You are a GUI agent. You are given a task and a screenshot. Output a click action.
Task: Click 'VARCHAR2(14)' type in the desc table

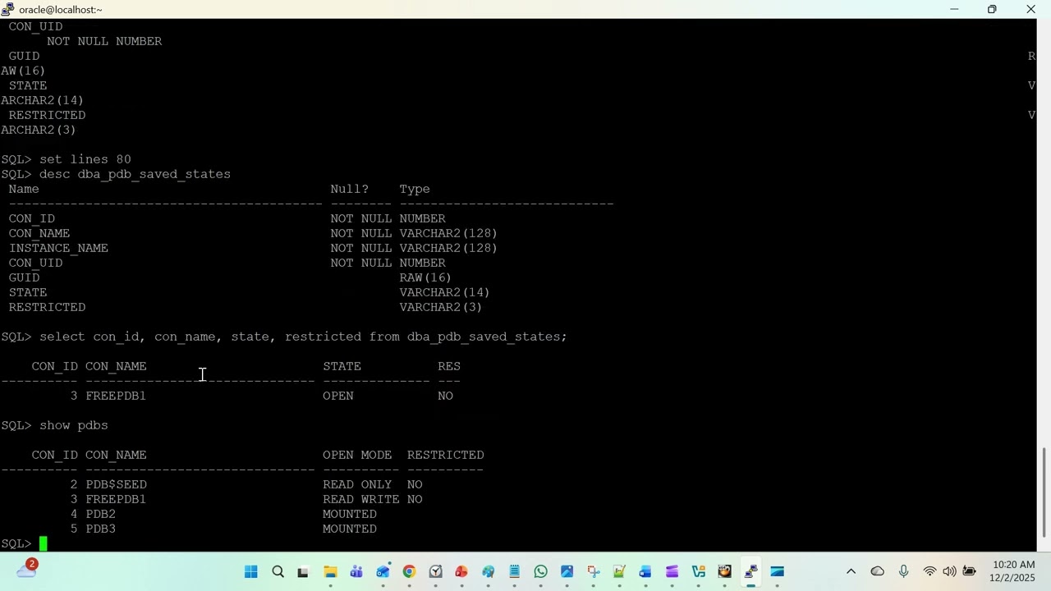pyautogui.click(x=444, y=292)
